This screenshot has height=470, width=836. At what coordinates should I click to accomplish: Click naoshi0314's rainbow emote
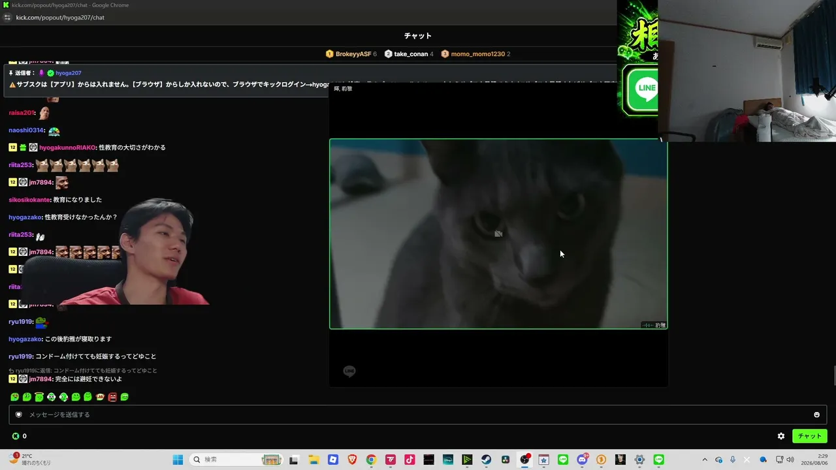click(x=54, y=131)
